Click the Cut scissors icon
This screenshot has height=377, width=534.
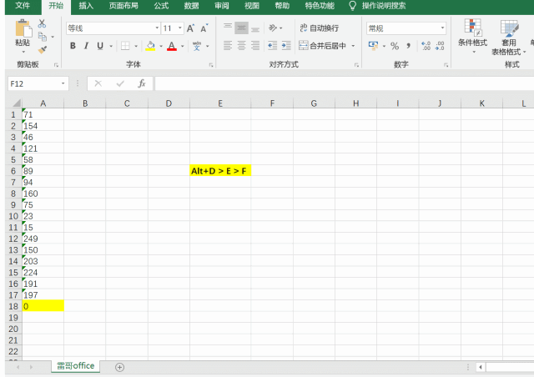click(43, 24)
